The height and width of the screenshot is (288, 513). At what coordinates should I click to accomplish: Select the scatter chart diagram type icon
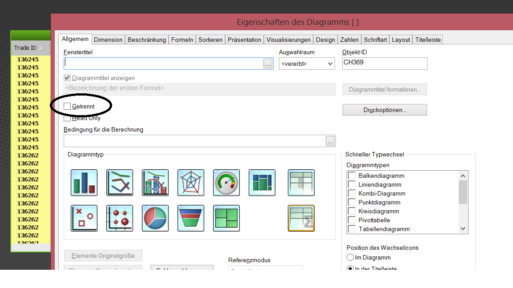click(x=84, y=218)
